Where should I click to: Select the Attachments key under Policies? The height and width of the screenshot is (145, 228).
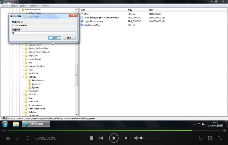click(38, 80)
